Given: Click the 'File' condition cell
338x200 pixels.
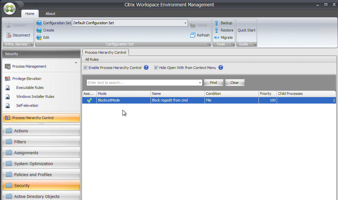Looking at the screenshot, I should (x=232, y=100).
